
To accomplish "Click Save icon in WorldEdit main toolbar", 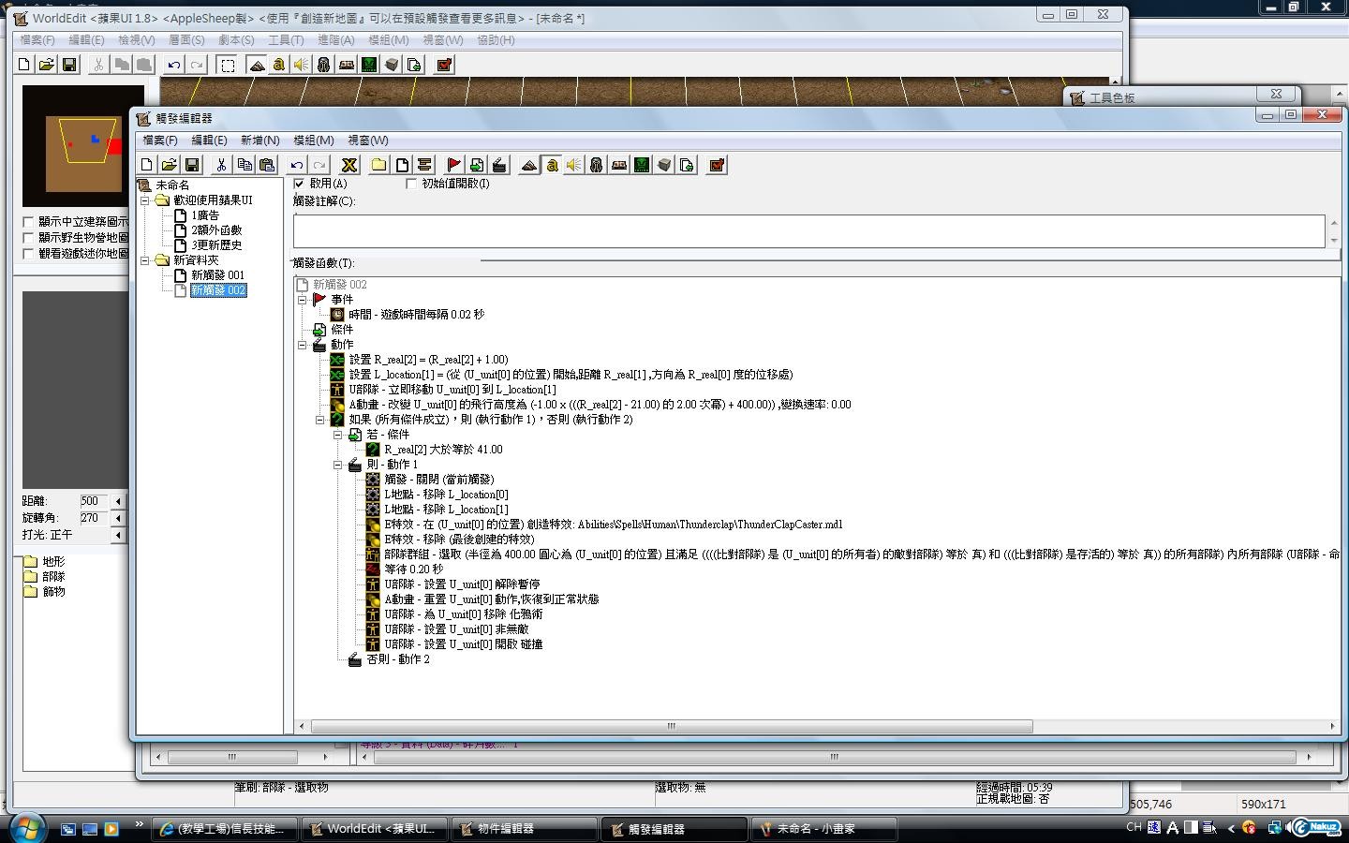I will [x=69, y=65].
